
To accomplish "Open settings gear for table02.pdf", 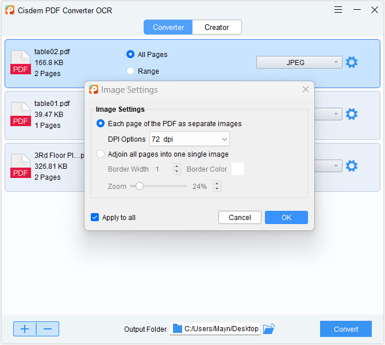I will tap(352, 62).
